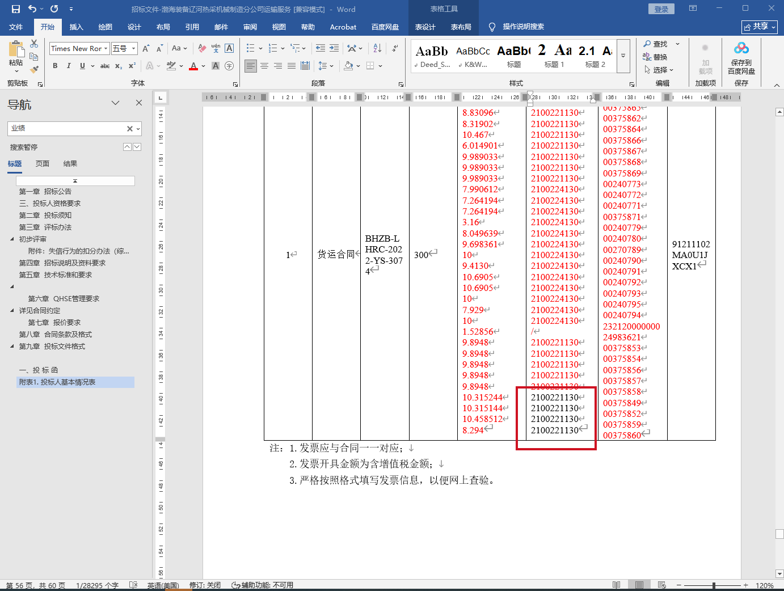Switch to web layout view in status bar

(661, 585)
